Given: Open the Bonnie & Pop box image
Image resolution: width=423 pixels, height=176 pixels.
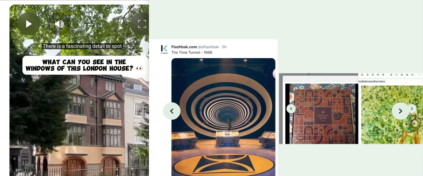Looking at the screenshot, I should pyautogui.click(x=322, y=113).
